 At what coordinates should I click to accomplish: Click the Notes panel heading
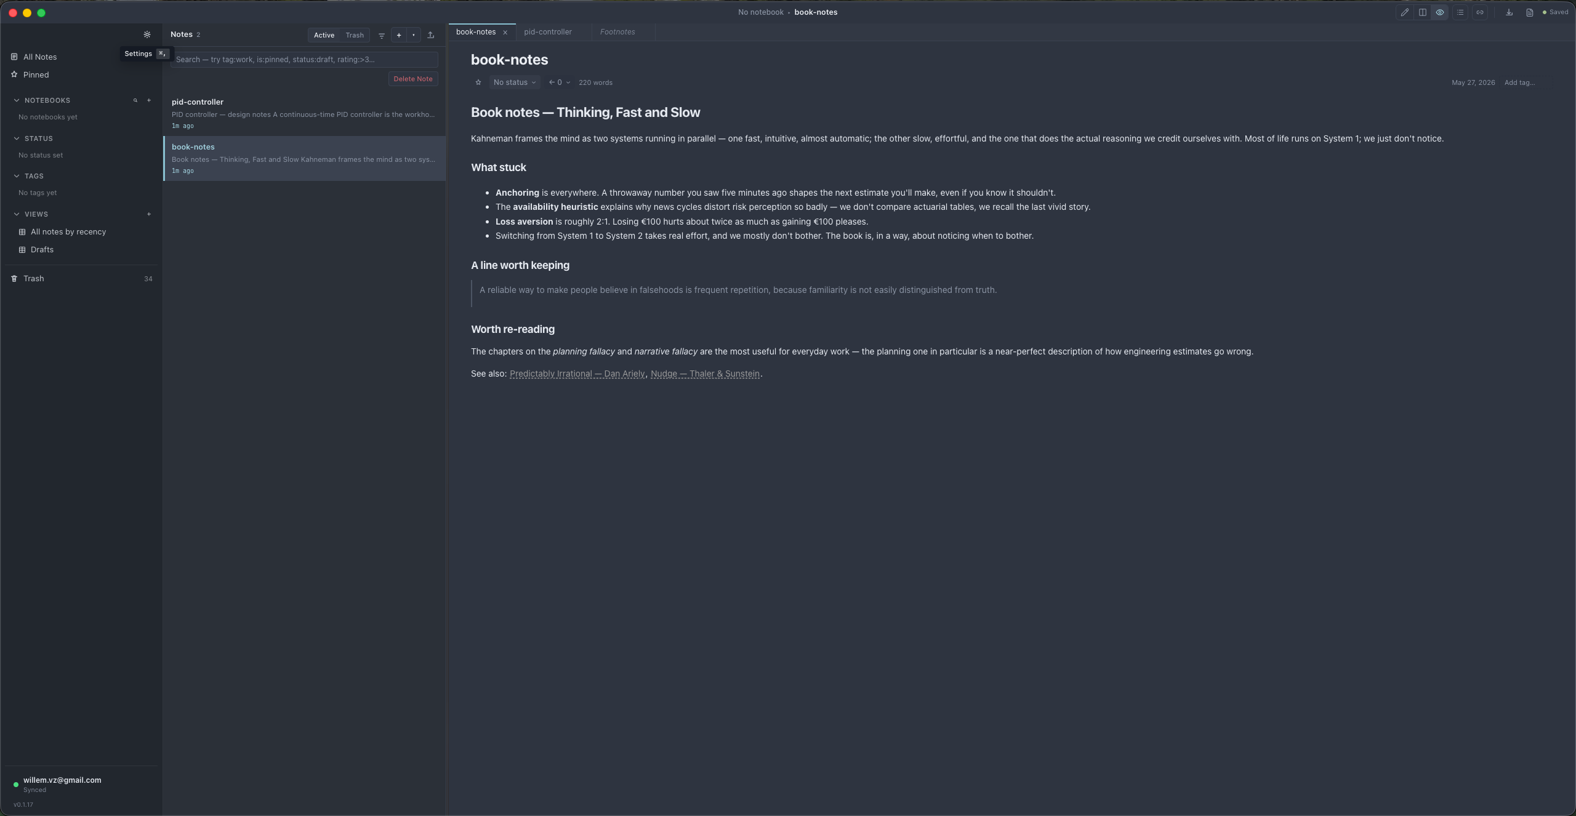[182, 34]
